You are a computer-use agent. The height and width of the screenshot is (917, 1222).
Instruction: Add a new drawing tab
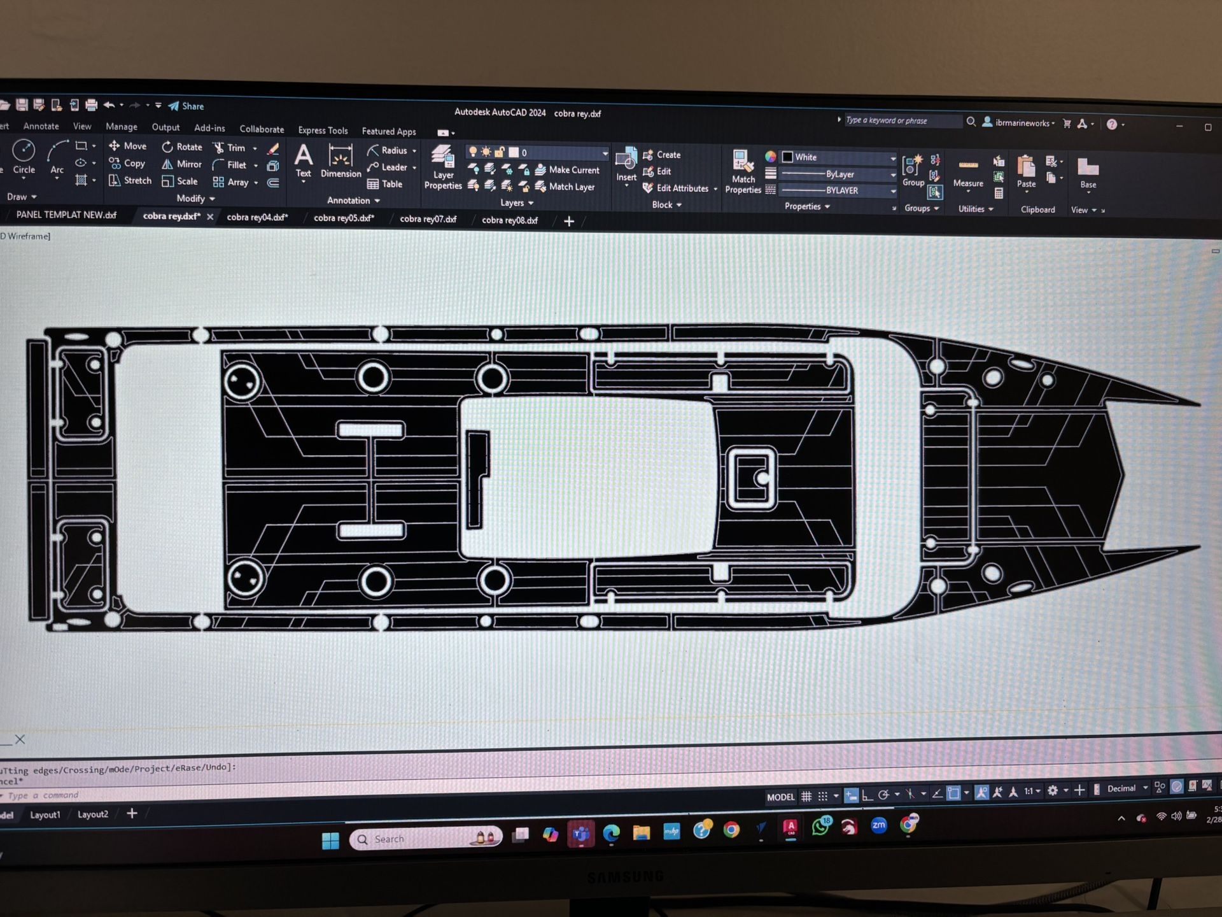(x=569, y=221)
